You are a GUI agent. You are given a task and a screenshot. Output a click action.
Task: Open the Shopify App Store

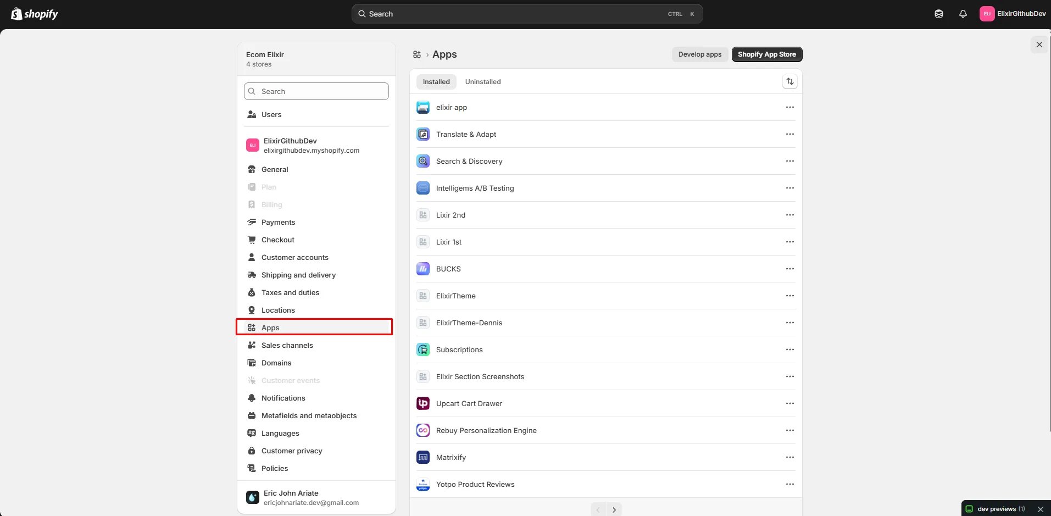tap(767, 54)
